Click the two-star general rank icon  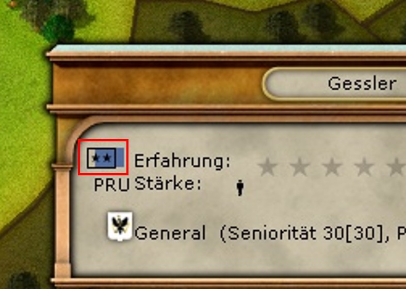101,158
